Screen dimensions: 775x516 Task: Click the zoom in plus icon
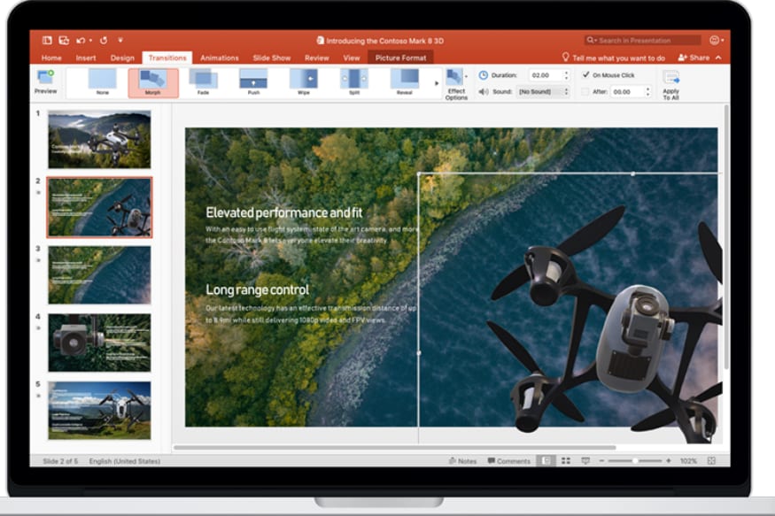click(x=668, y=461)
